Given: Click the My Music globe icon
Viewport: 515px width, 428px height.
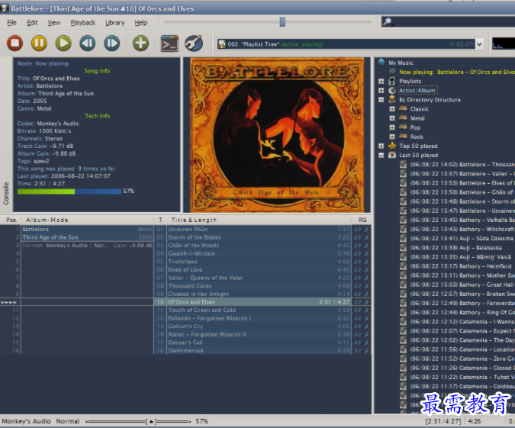Looking at the screenshot, I should 381,63.
